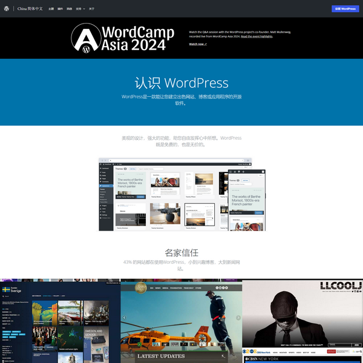Screen dimensions: 363x363
Task: Open 'Read the event highlights' link
Action: [257, 36]
